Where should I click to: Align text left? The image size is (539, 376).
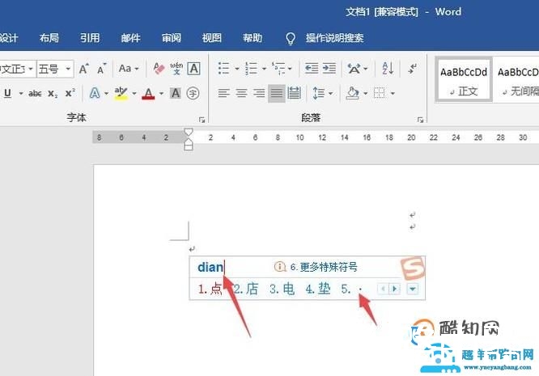(x=224, y=93)
